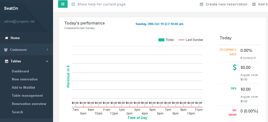Click the life-ring help icon in top bar
268x122 pixels.
pyautogui.click(x=73, y=4)
